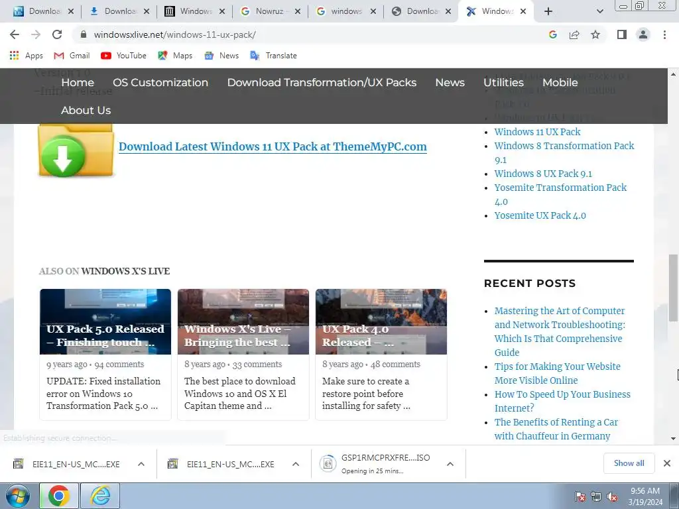This screenshot has height=509, width=679.
Task: View site security lock info
Action: click(x=84, y=34)
